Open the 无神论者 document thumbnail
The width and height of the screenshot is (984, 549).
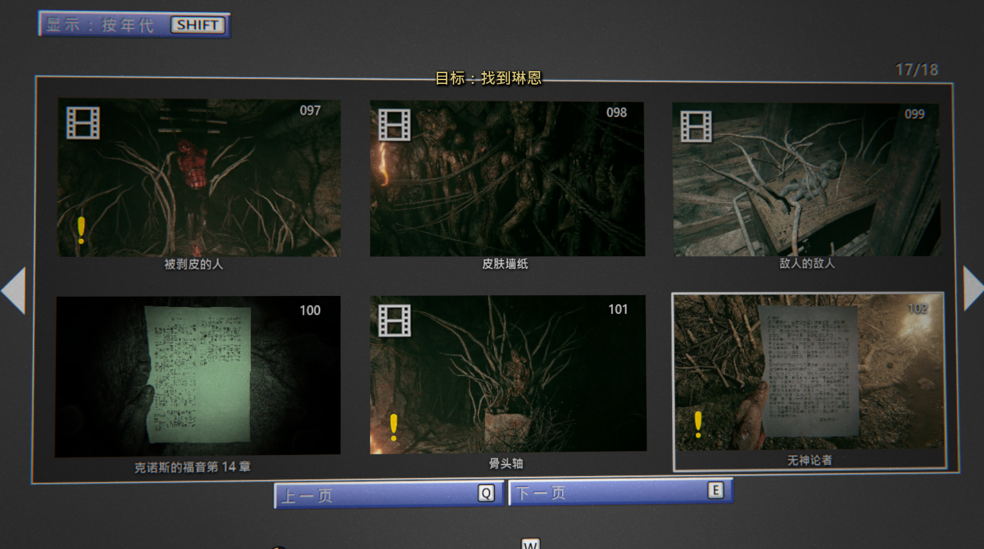tap(808, 372)
